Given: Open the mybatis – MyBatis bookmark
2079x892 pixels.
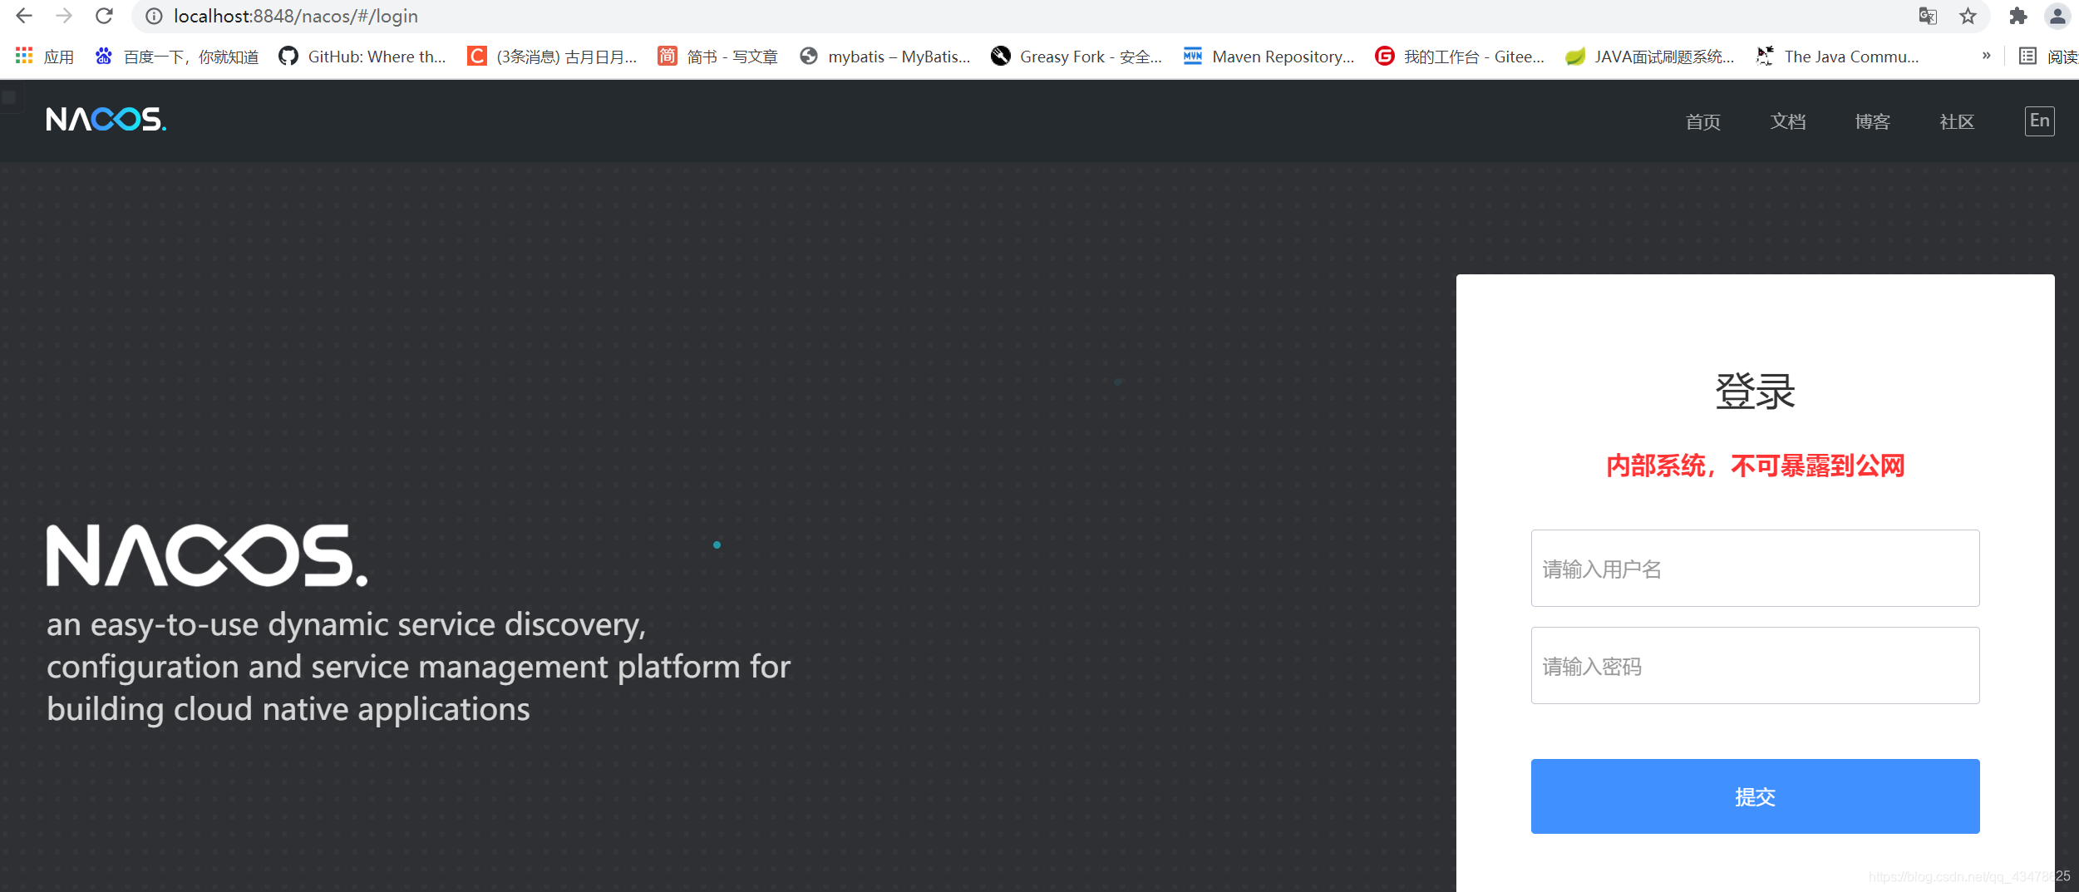Looking at the screenshot, I should pyautogui.click(x=884, y=57).
